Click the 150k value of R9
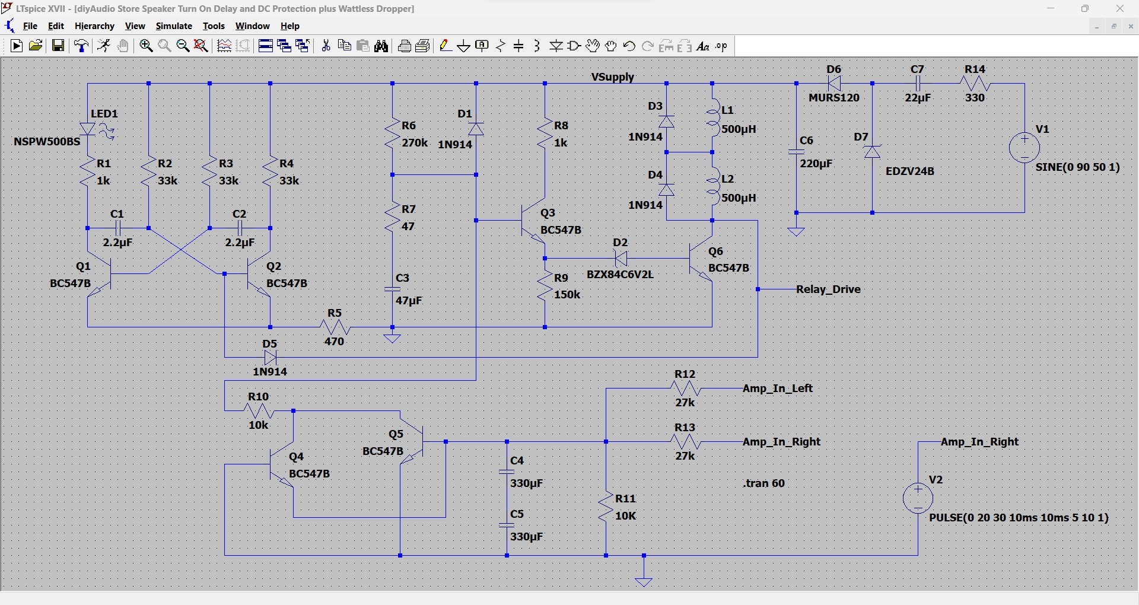1139x605 pixels. pyautogui.click(x=567, y=295)
